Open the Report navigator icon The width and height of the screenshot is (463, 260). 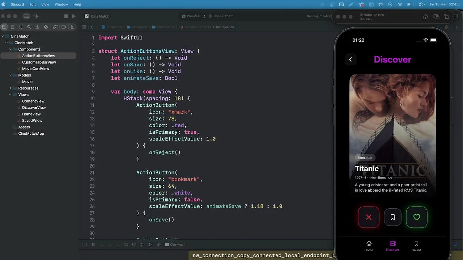(72, 27)
